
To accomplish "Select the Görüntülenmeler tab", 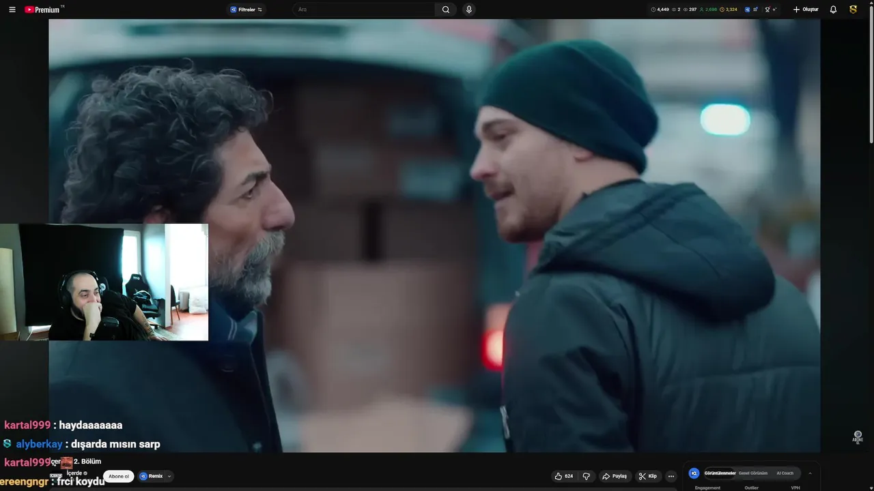I will 720,473.
